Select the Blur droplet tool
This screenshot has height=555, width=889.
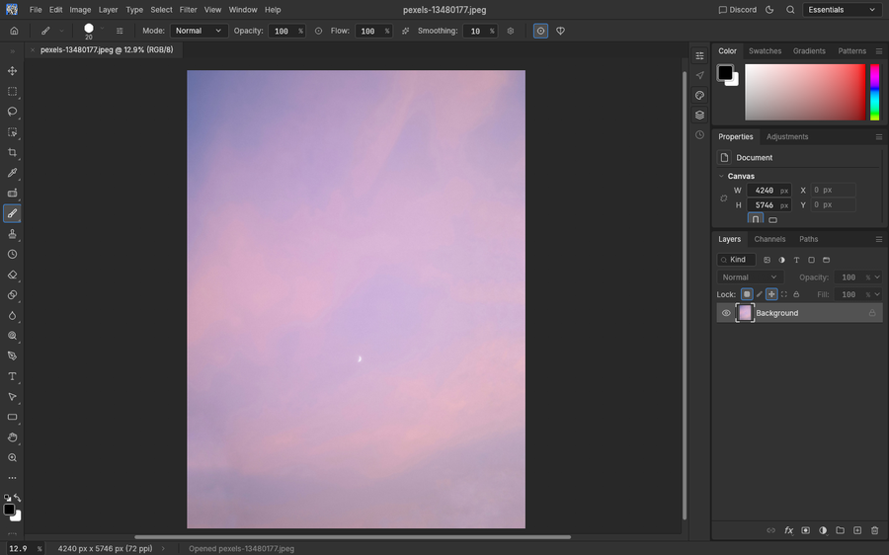coord(12,316)
